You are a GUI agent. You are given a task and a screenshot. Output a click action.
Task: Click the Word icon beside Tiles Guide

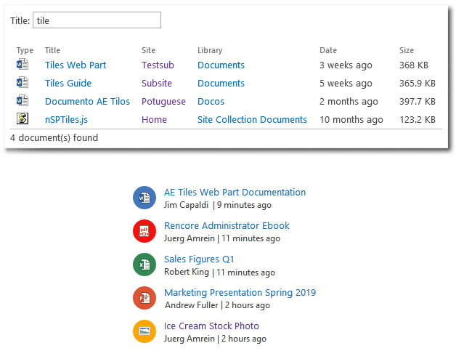pos(23,82)
